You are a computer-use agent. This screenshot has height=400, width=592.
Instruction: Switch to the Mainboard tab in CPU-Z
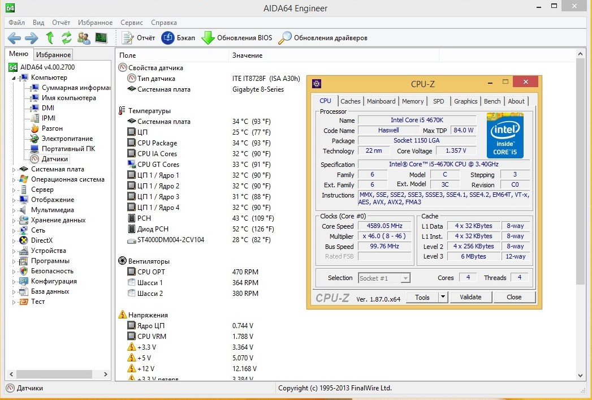point(381,101)
